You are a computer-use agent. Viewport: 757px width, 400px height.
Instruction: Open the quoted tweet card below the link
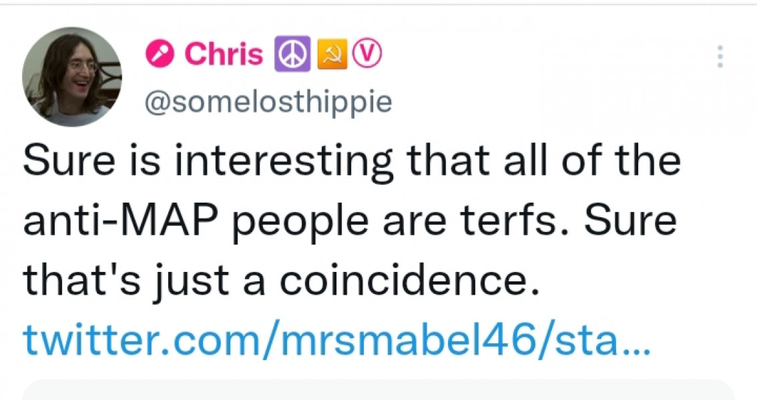[378, 389]
